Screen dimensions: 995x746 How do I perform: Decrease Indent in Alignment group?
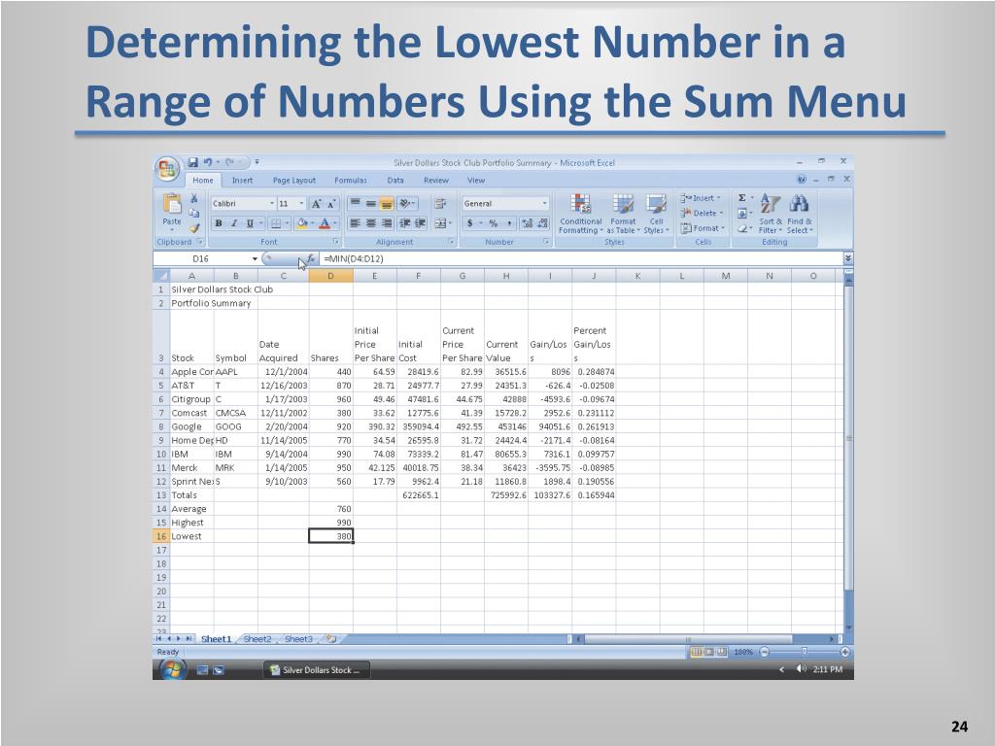(x=404, y=223)
